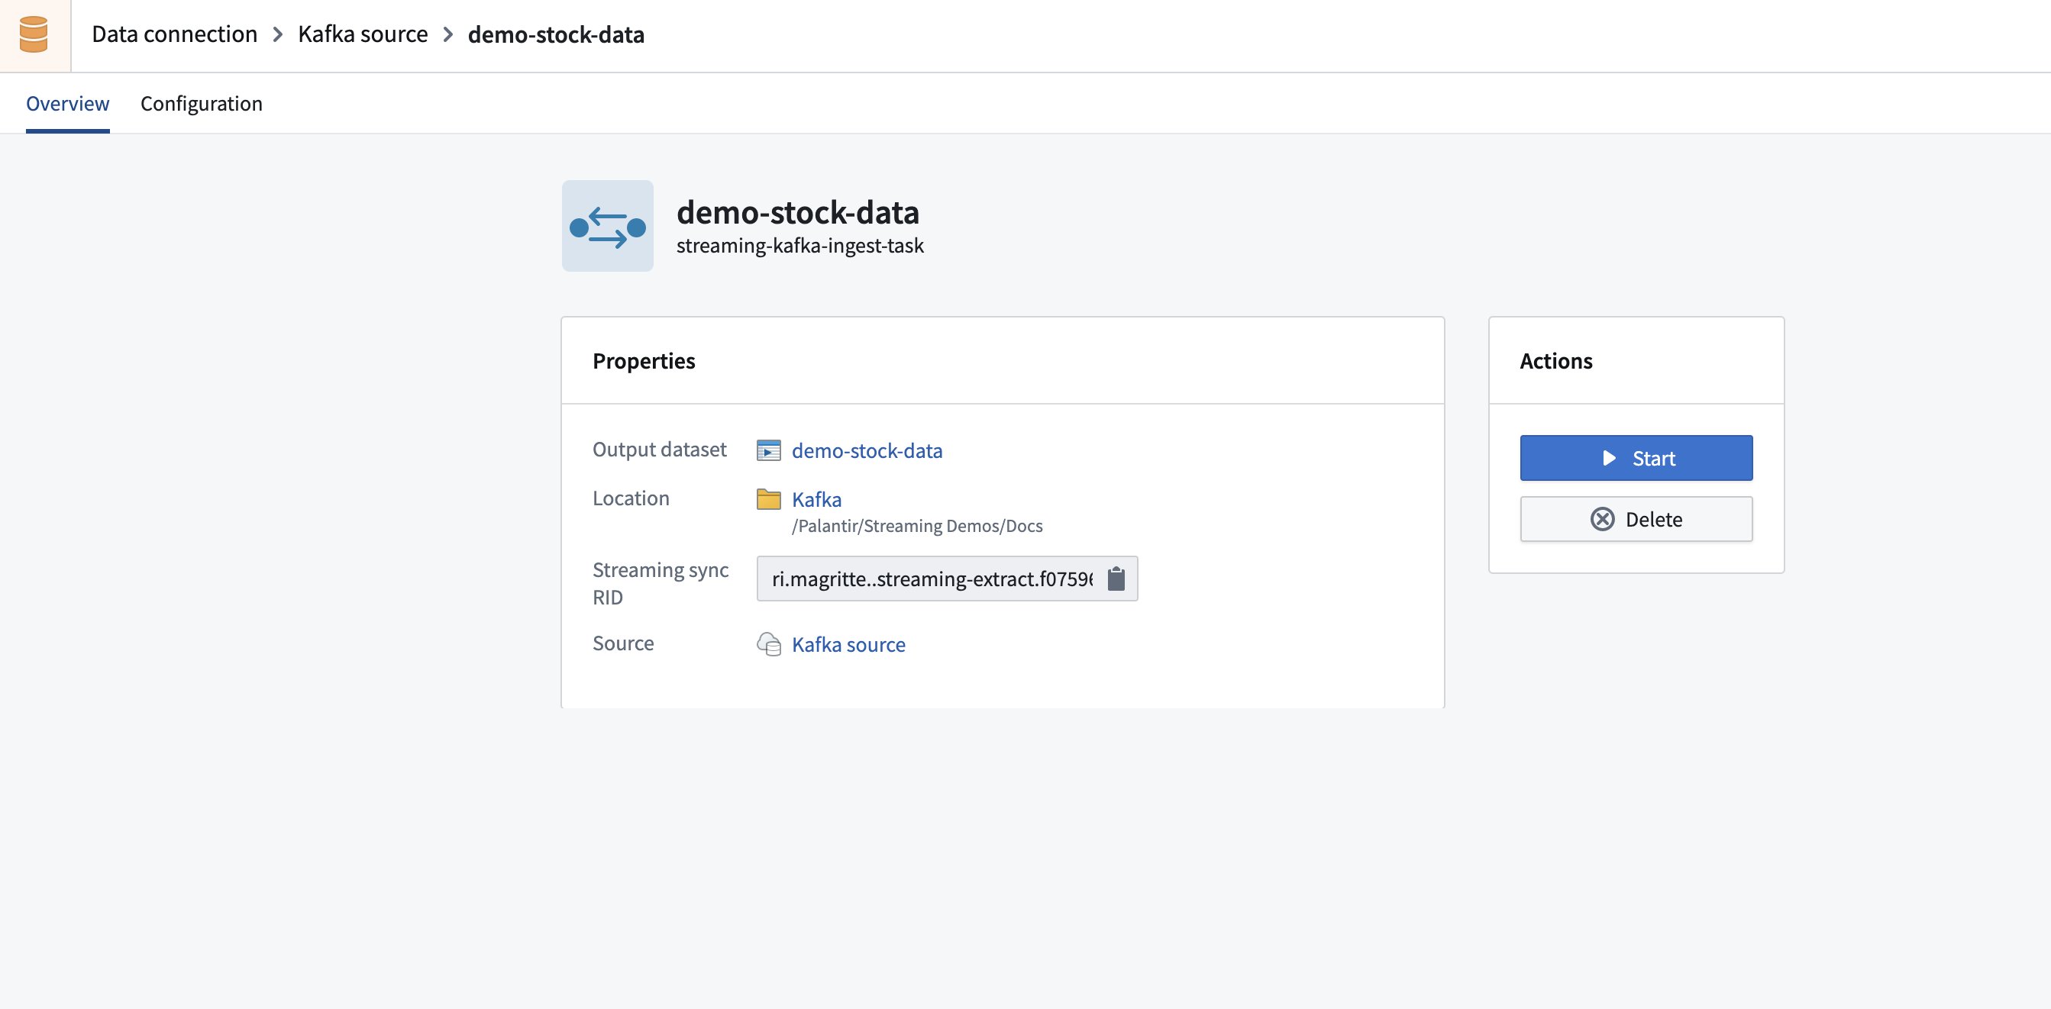Click the Kafka source cloud icon
This screenshot has height=1009, width=2051.
768,643
